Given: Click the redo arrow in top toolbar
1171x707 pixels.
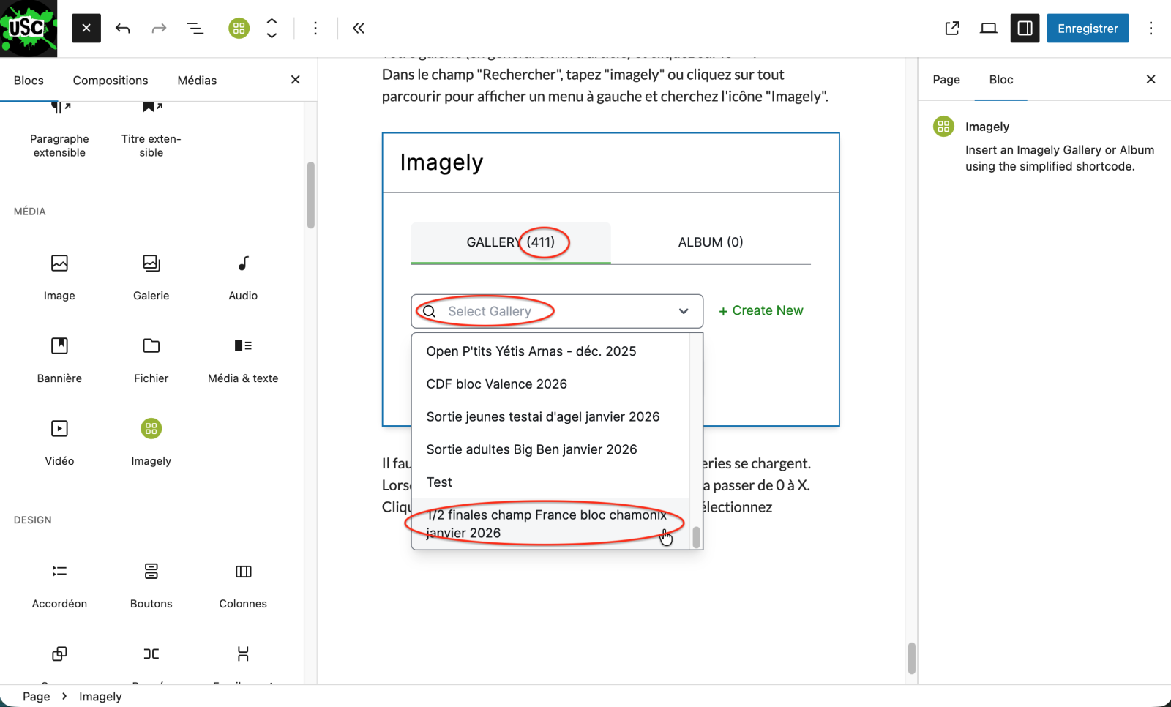Looking at the screenshot, I should click(x=159, y=29).
